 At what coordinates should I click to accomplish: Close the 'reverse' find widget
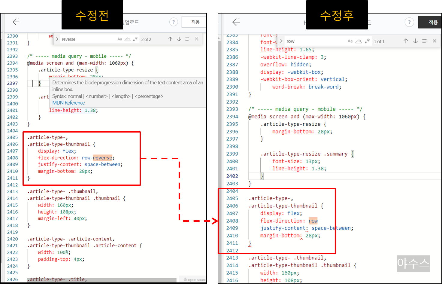tap(196, 39)
